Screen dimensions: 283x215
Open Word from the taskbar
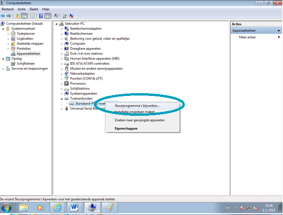pyautogui.click(x=74, y=207)
